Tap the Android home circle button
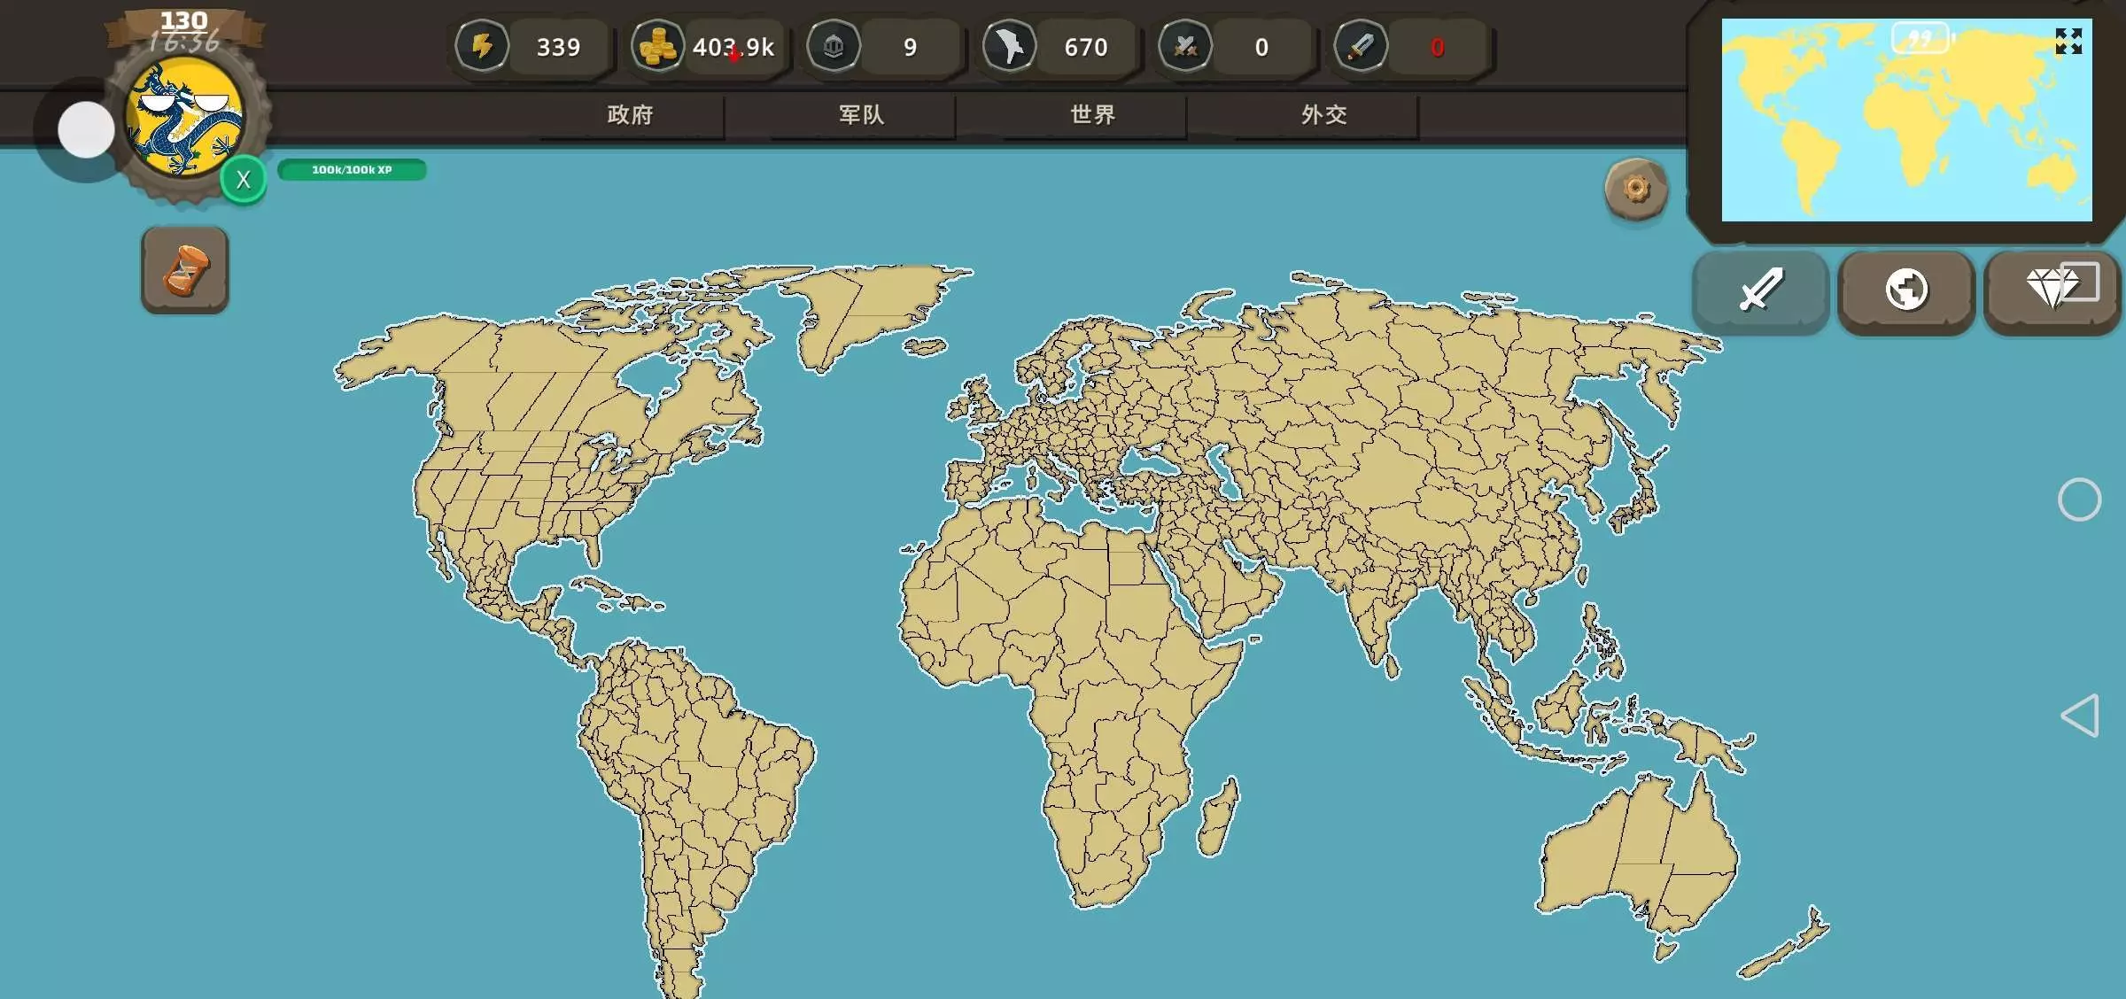The height and width of the screenshot is (999, 2126). (2079, 499)
